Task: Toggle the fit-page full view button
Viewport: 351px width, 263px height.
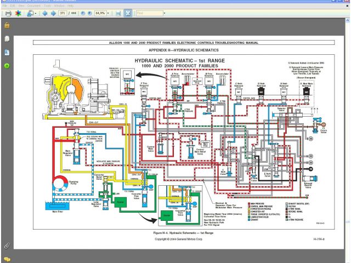Action: click(127, 13)
